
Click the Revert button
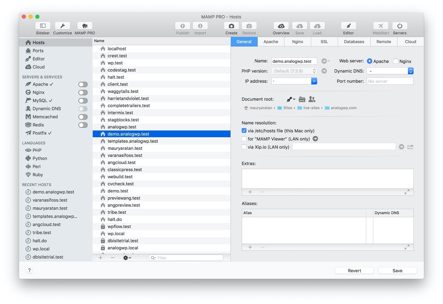(354, 270)
